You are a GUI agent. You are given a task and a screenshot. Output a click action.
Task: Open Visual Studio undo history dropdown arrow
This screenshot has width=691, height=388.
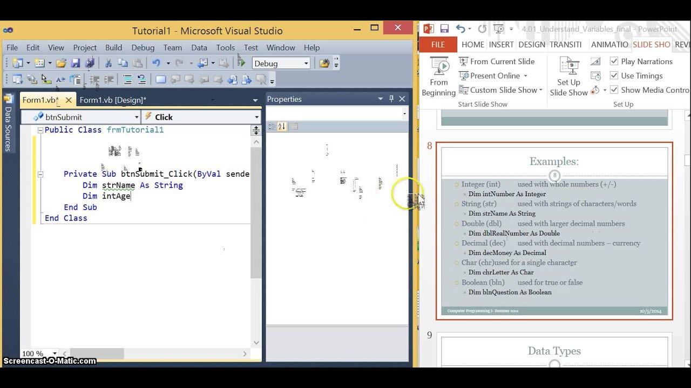pyautogui.click(x=168, y=64)
